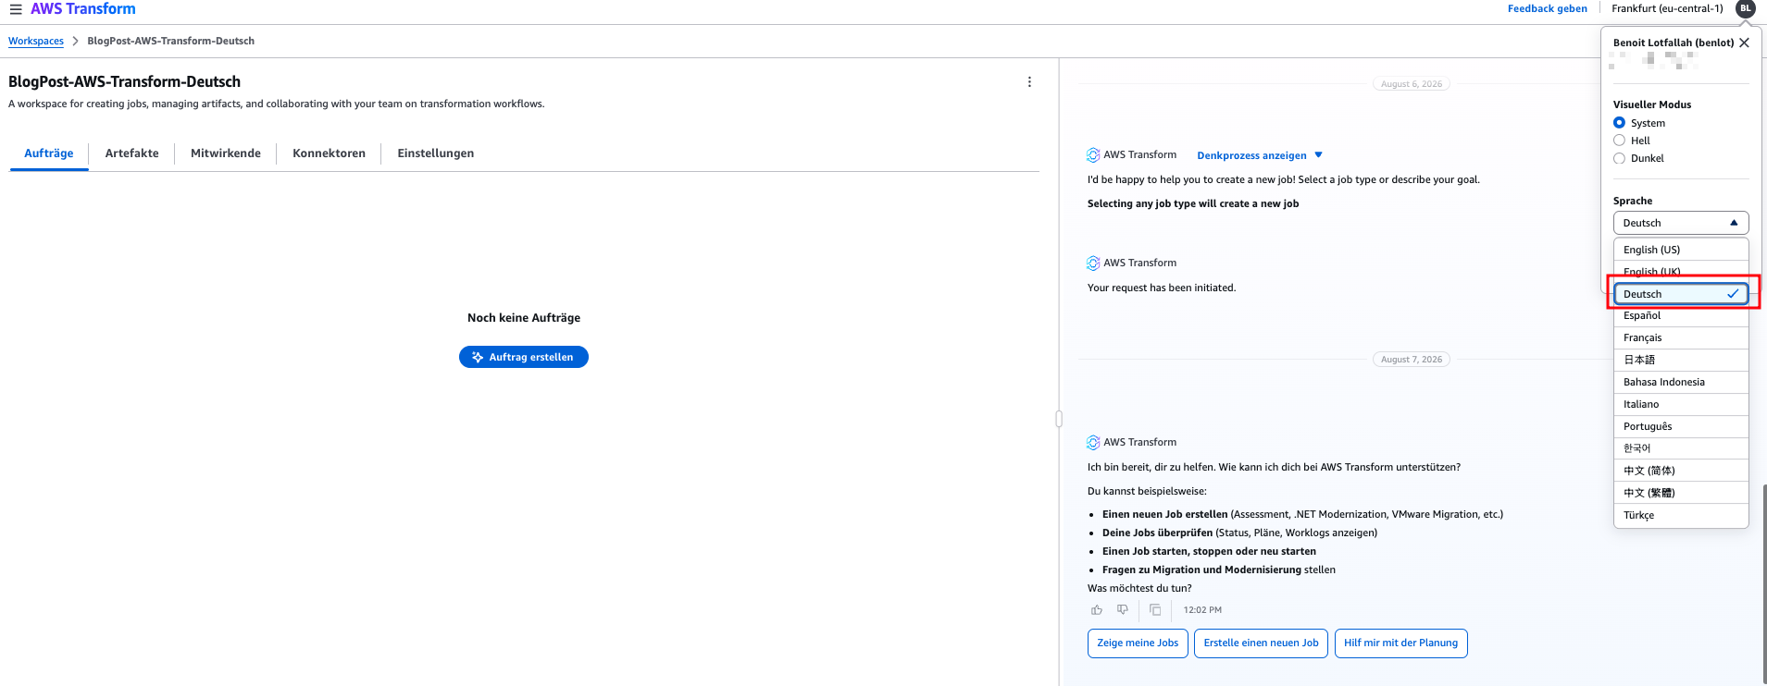
Task: Choose Italiano language option
Action: tap(1681, 405)
